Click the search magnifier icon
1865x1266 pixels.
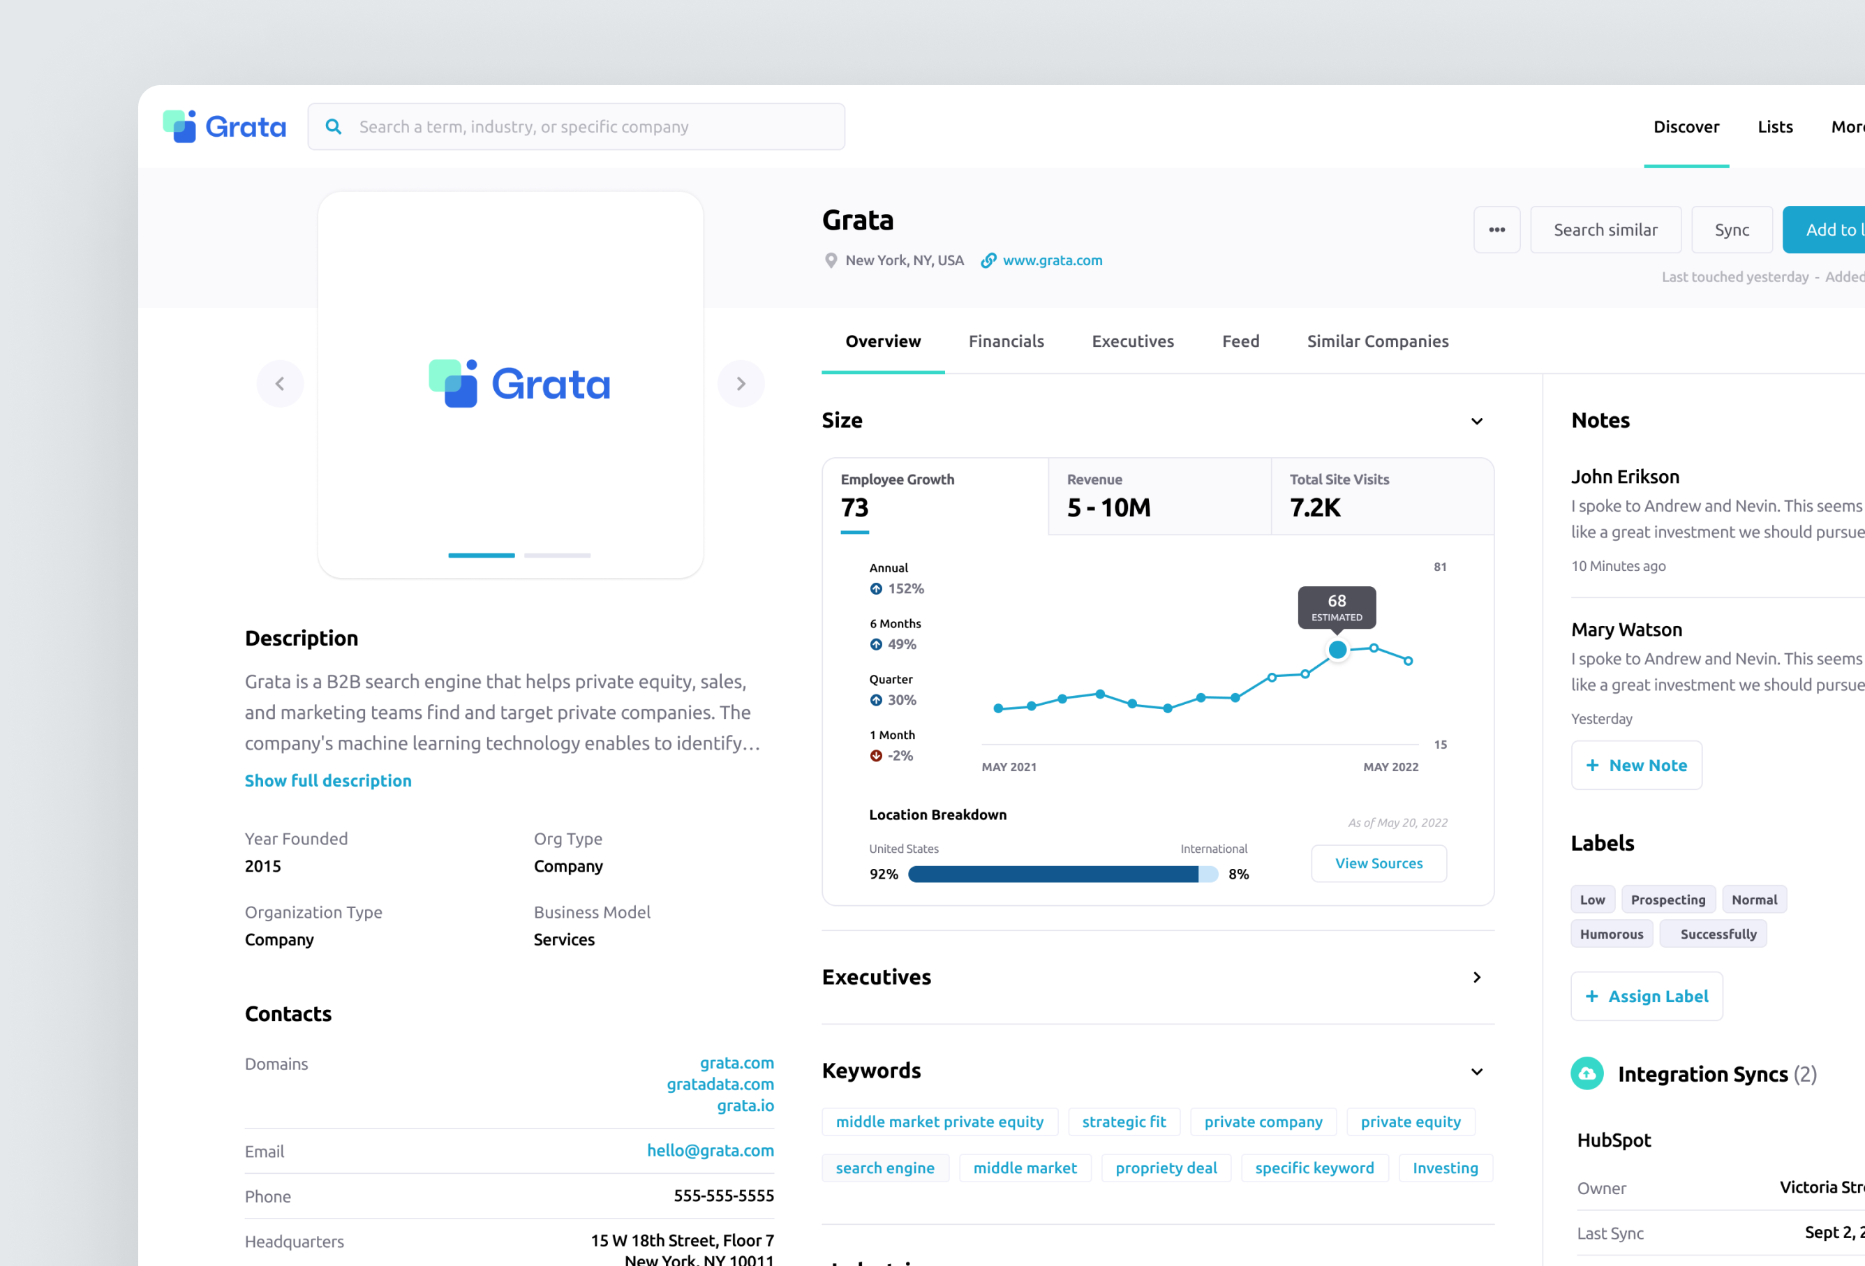tap(334, 127)
